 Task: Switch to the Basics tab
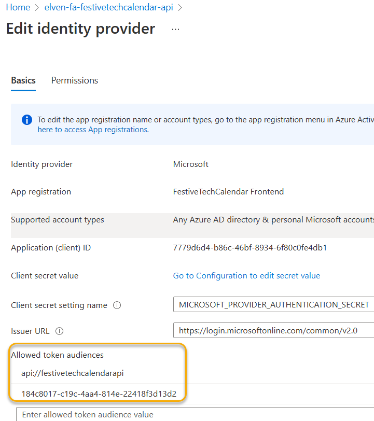click(x=23, y=80)
